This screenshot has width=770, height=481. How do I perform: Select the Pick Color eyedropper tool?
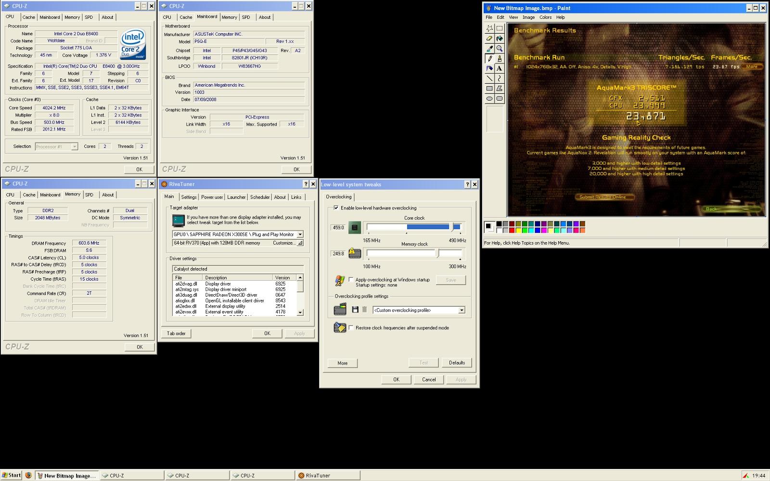(x=489, y=49)
